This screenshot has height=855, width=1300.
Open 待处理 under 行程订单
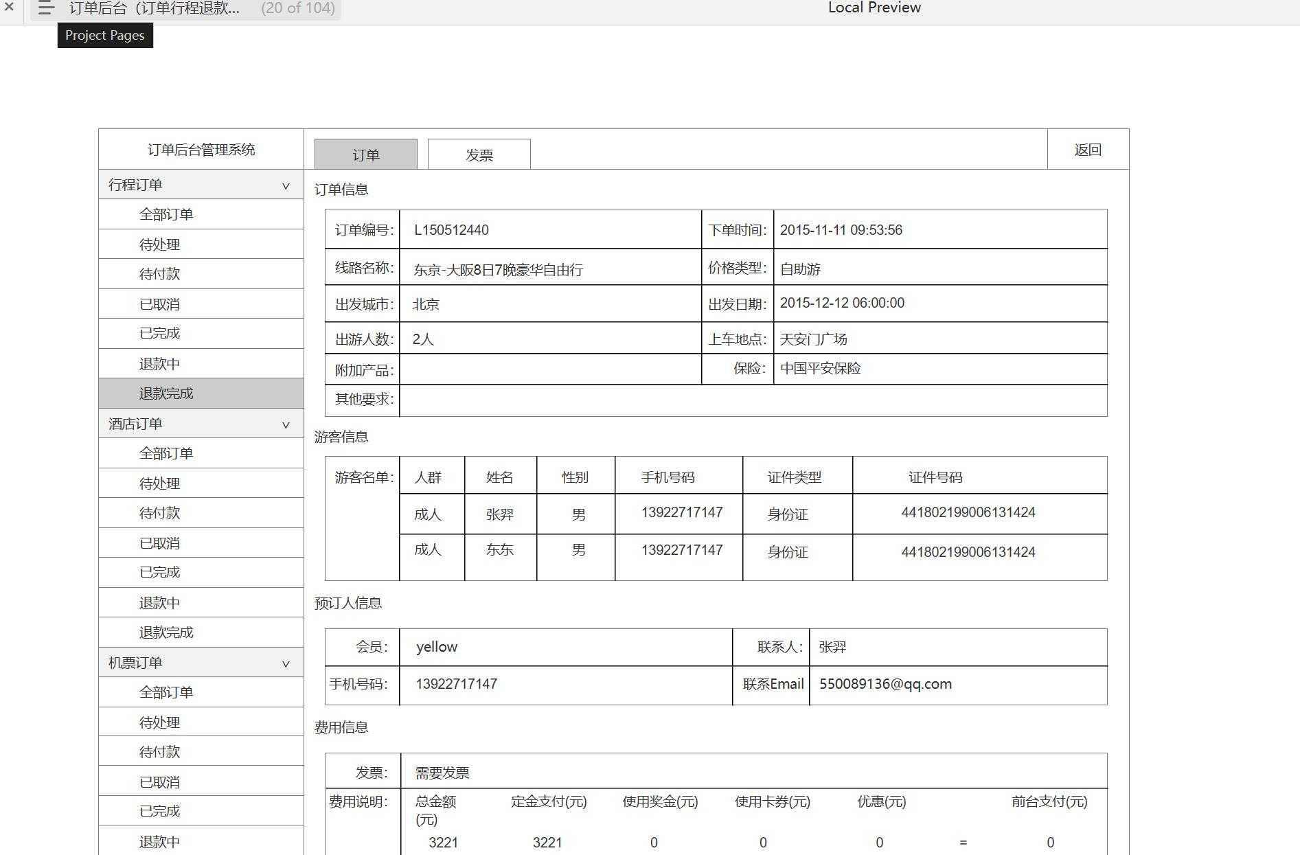tap(159, 244)
